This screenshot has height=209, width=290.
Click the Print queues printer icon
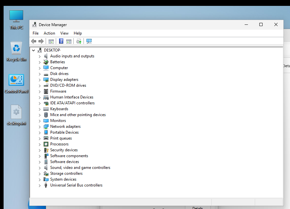click(46, 138)
